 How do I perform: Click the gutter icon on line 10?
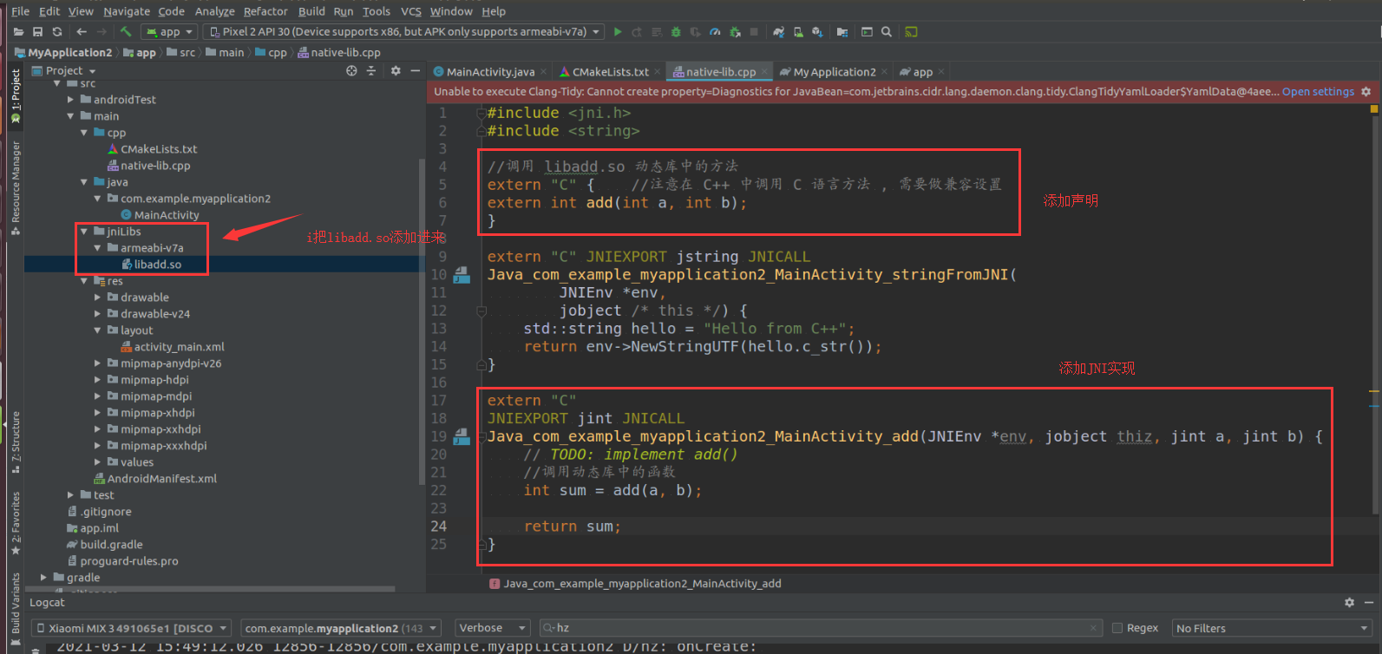click(462, 275)
